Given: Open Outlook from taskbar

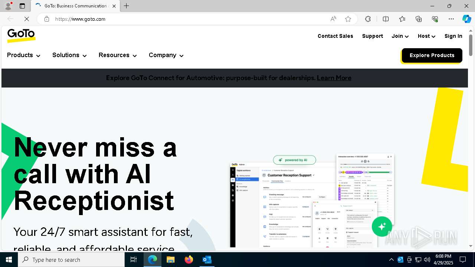Looking at the screenshot, I should (x=207, y=260).
